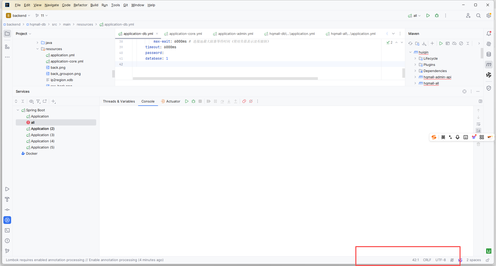The height and width of the screenshot is (266, 496).
Task: Execute a Maven goal using the green play icon
Action: coord(441,43)
